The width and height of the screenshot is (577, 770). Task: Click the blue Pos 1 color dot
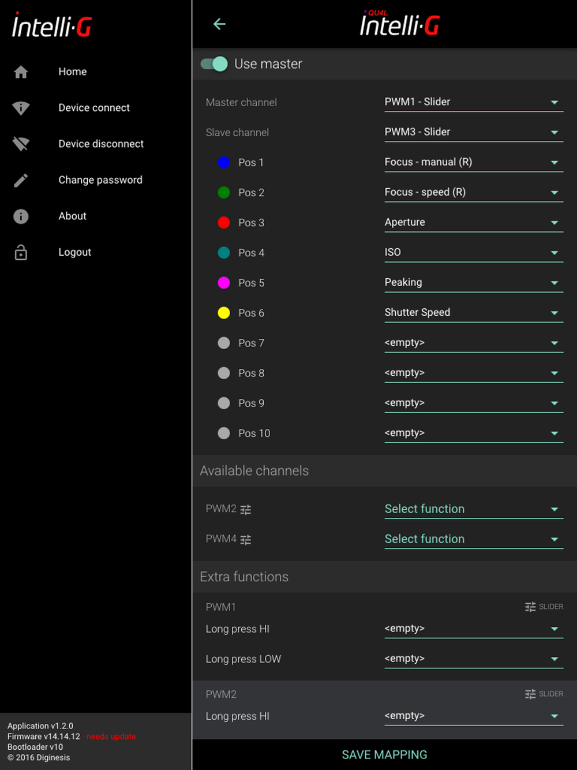click(224, 163)
